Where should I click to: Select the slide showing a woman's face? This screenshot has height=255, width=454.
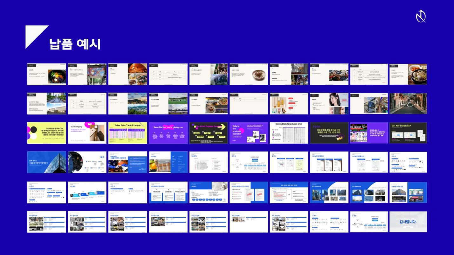click(329, 104)
